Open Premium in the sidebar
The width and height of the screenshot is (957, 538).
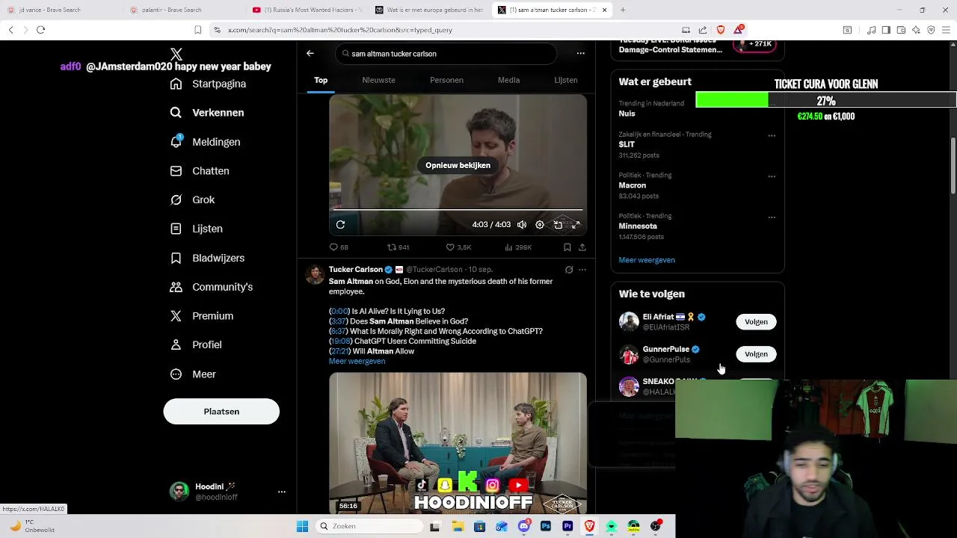pyautogui.click(x=201, y=316)
